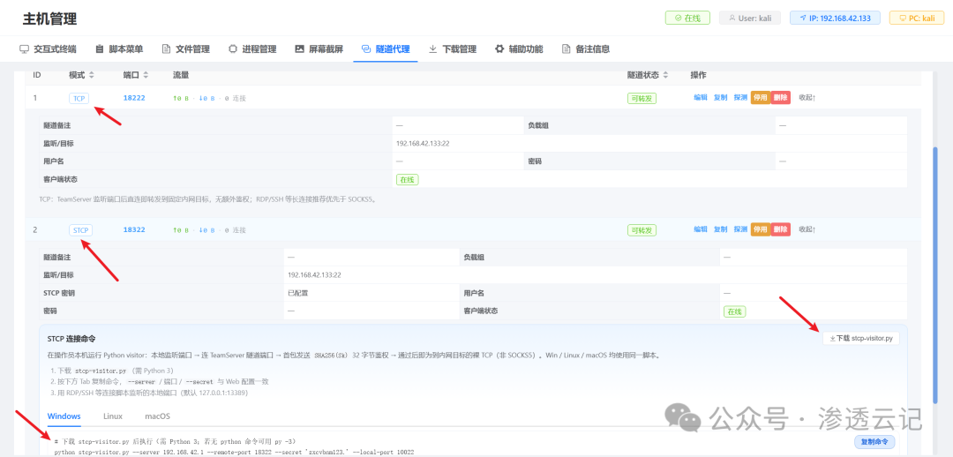Click the 在线 status badge in the header

687,19
